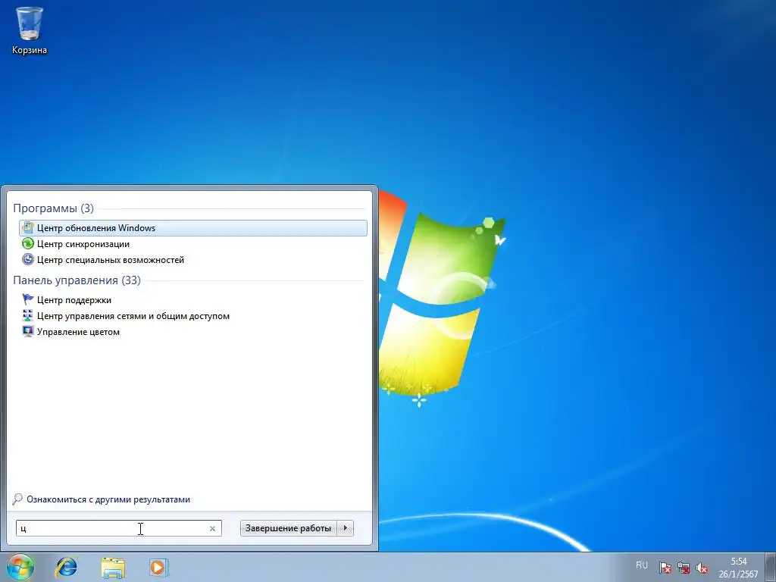776x582 pixels.
Task: Click the muted volume tray icon
Action: tap(701, 568)
